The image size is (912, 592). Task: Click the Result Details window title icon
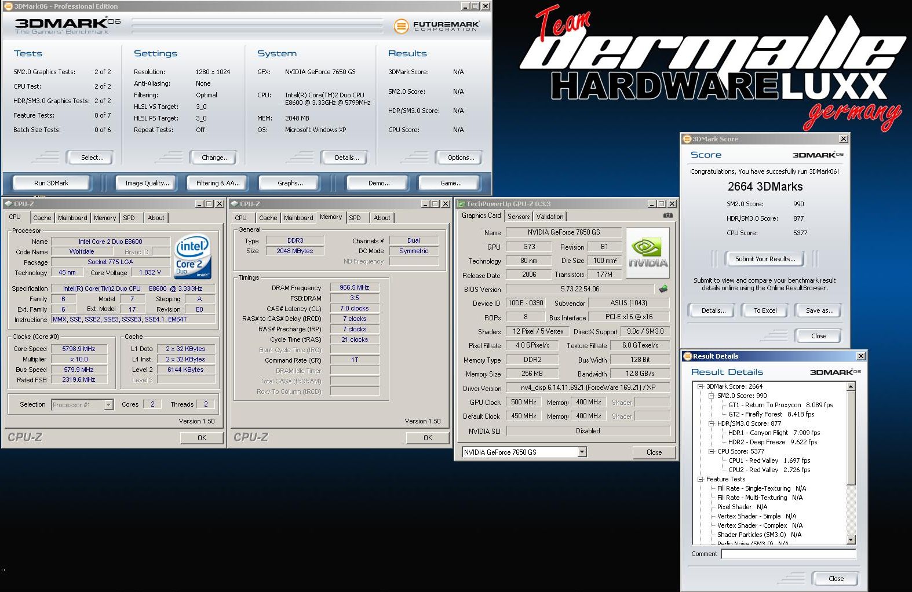[x=688, y=356]
